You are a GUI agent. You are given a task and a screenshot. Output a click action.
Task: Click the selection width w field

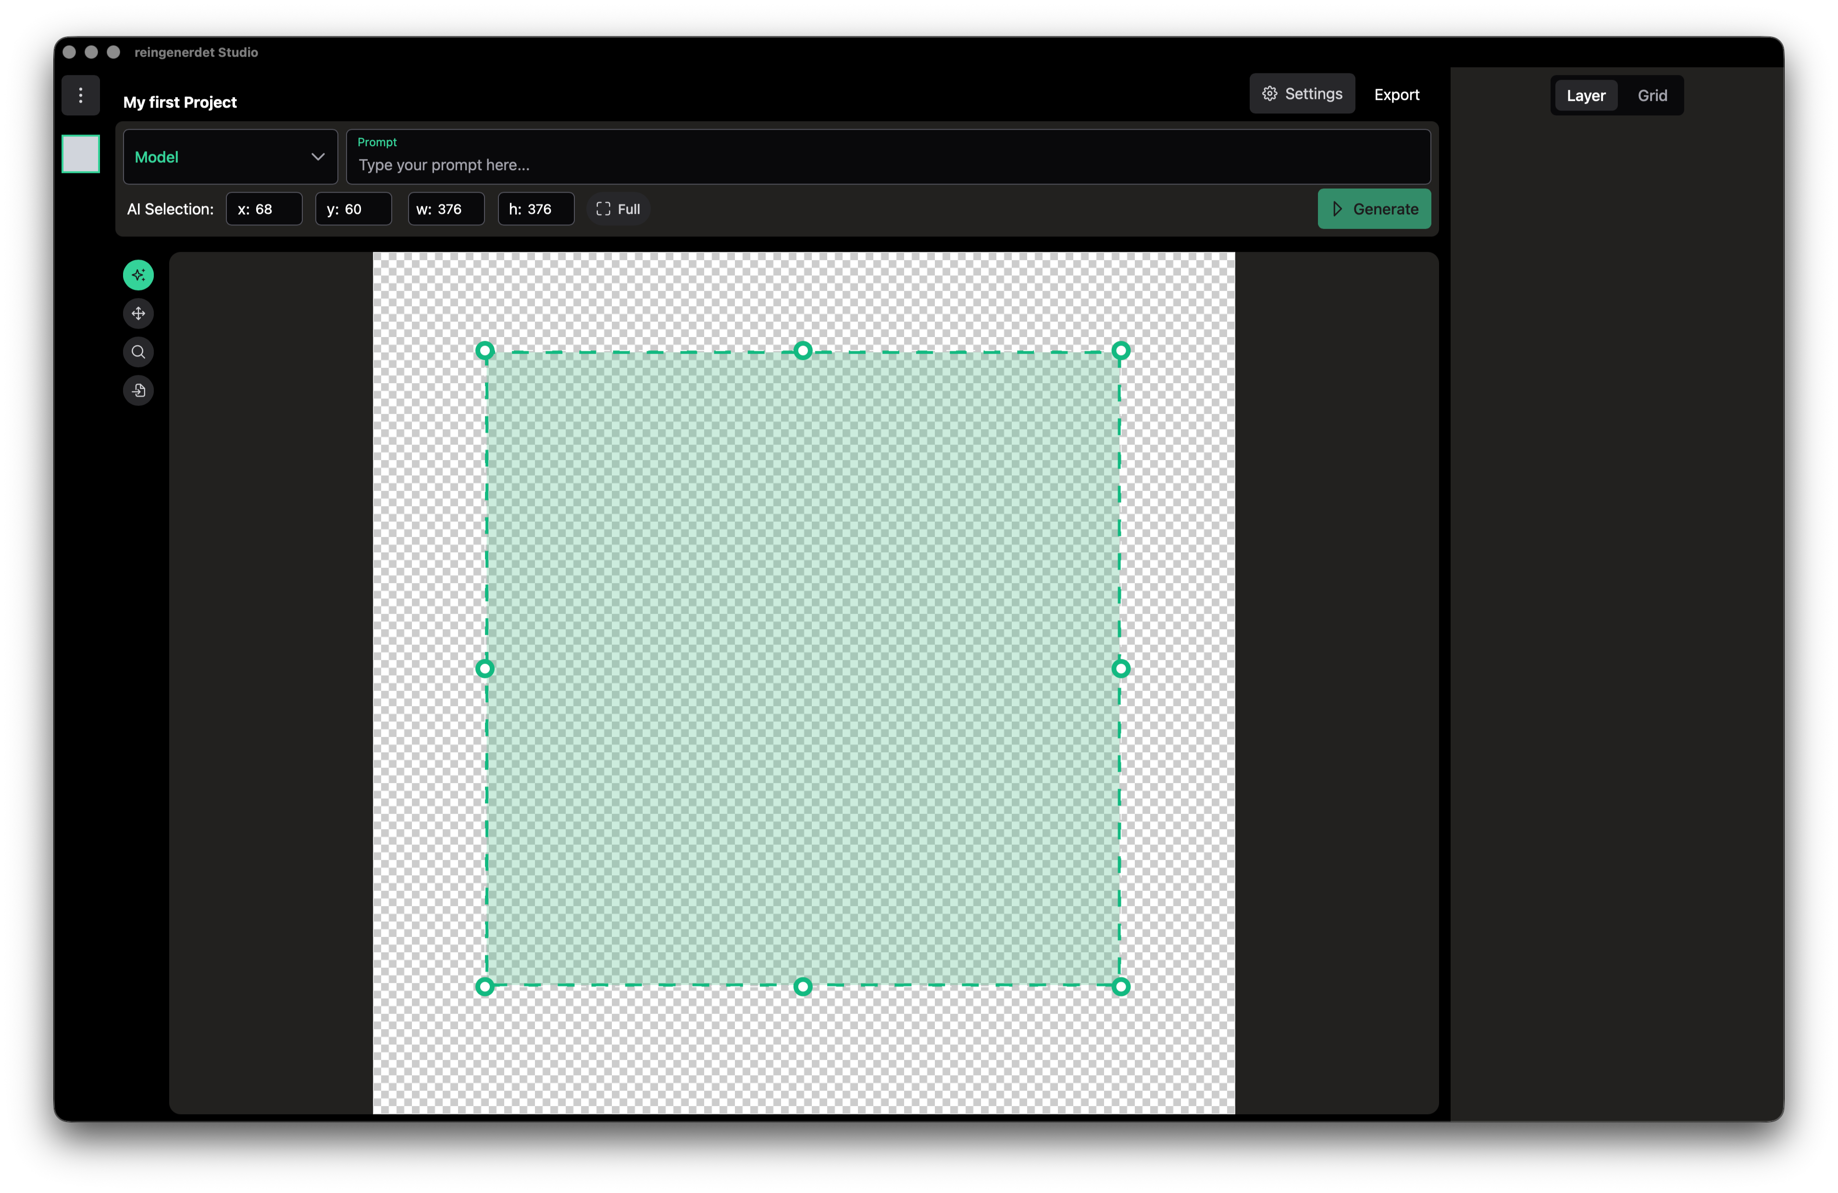point(446,209)
